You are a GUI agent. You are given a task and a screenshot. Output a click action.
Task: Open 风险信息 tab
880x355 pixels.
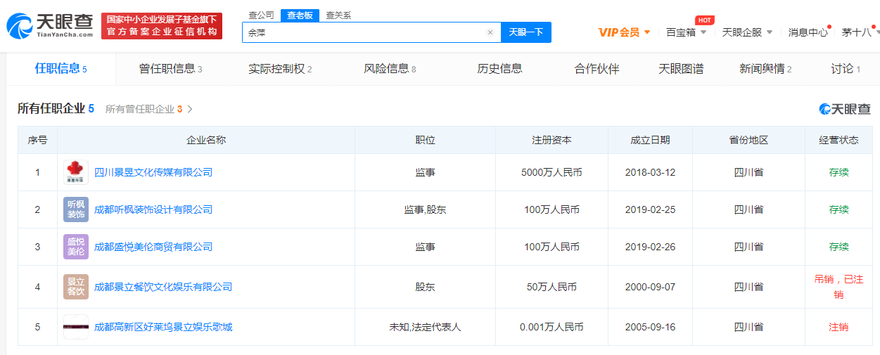[x=390, y=68]
